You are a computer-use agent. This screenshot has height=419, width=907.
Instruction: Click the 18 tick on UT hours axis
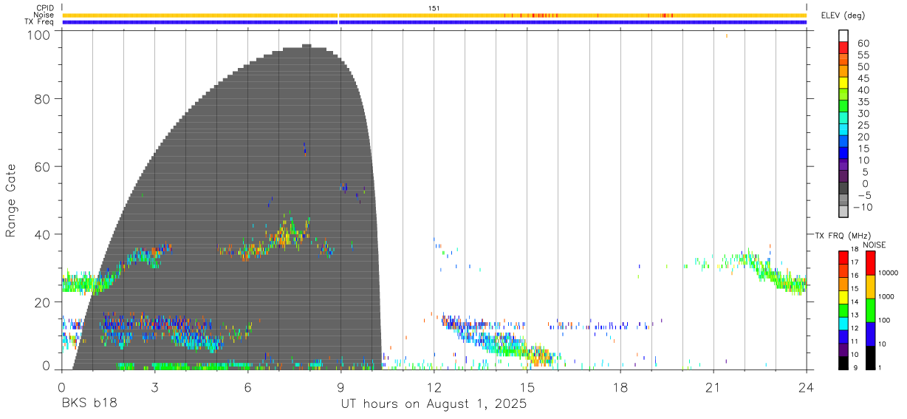(x=620, y=386)
